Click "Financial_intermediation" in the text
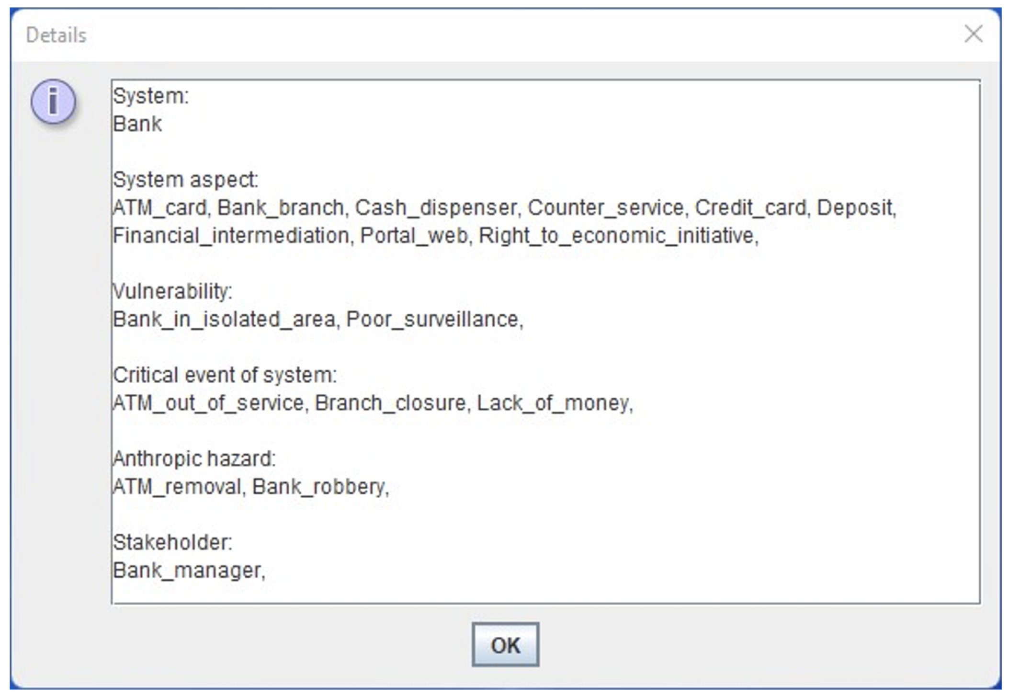 click(231, 236)
